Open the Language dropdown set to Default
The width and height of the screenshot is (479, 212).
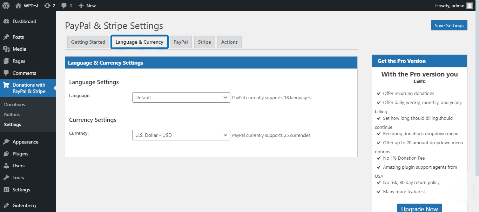pyautogui.click(x=181, y=97)
